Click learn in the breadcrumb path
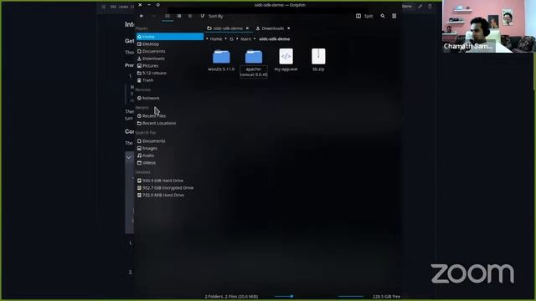The height and width of the screenshot is (301, 536). (x=245, y=39)
